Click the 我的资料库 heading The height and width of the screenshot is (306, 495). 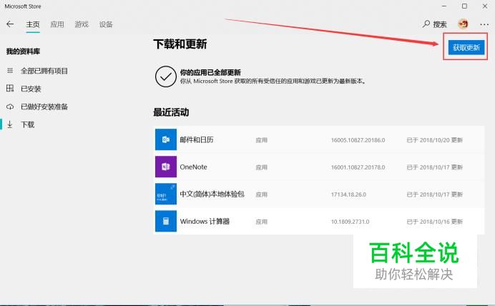[23, 51]
